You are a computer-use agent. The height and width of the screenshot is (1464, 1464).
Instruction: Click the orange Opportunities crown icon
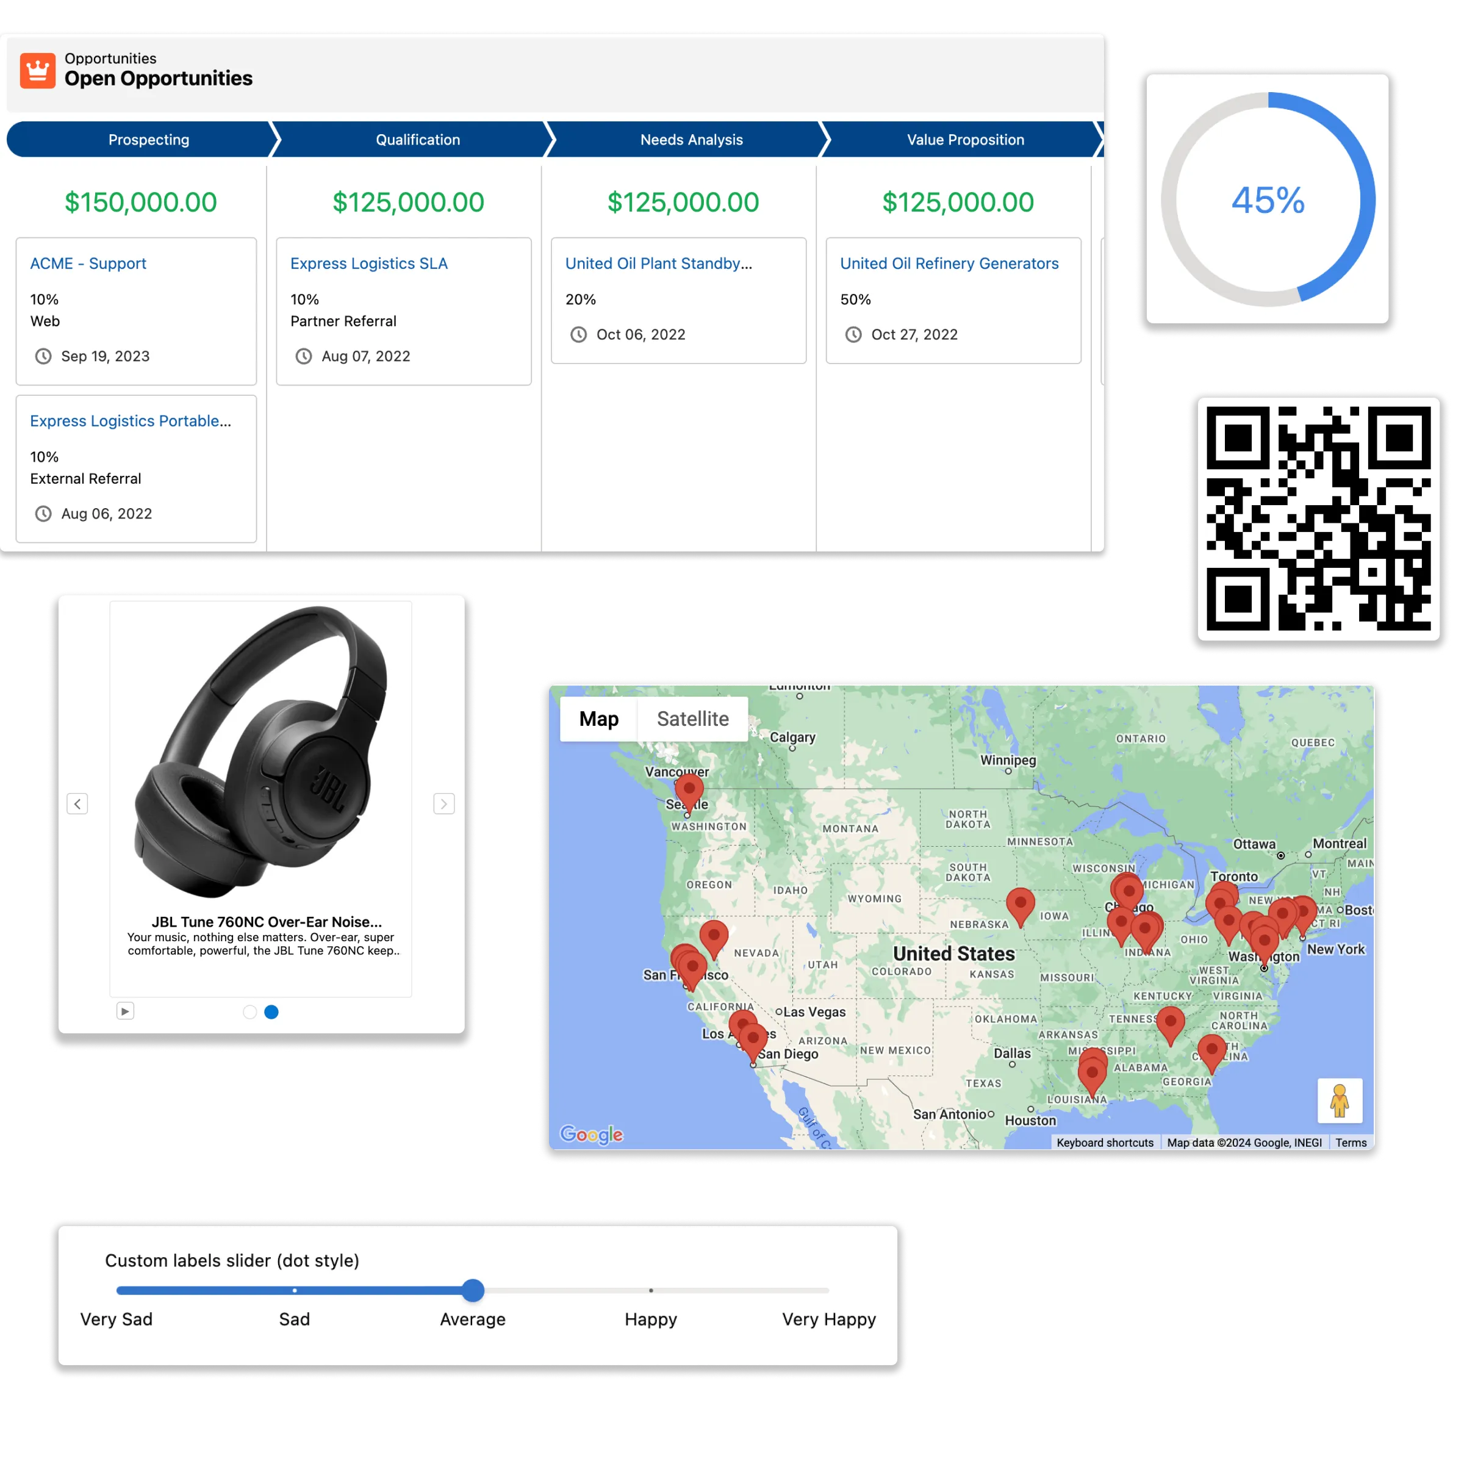tap(37, 71)
